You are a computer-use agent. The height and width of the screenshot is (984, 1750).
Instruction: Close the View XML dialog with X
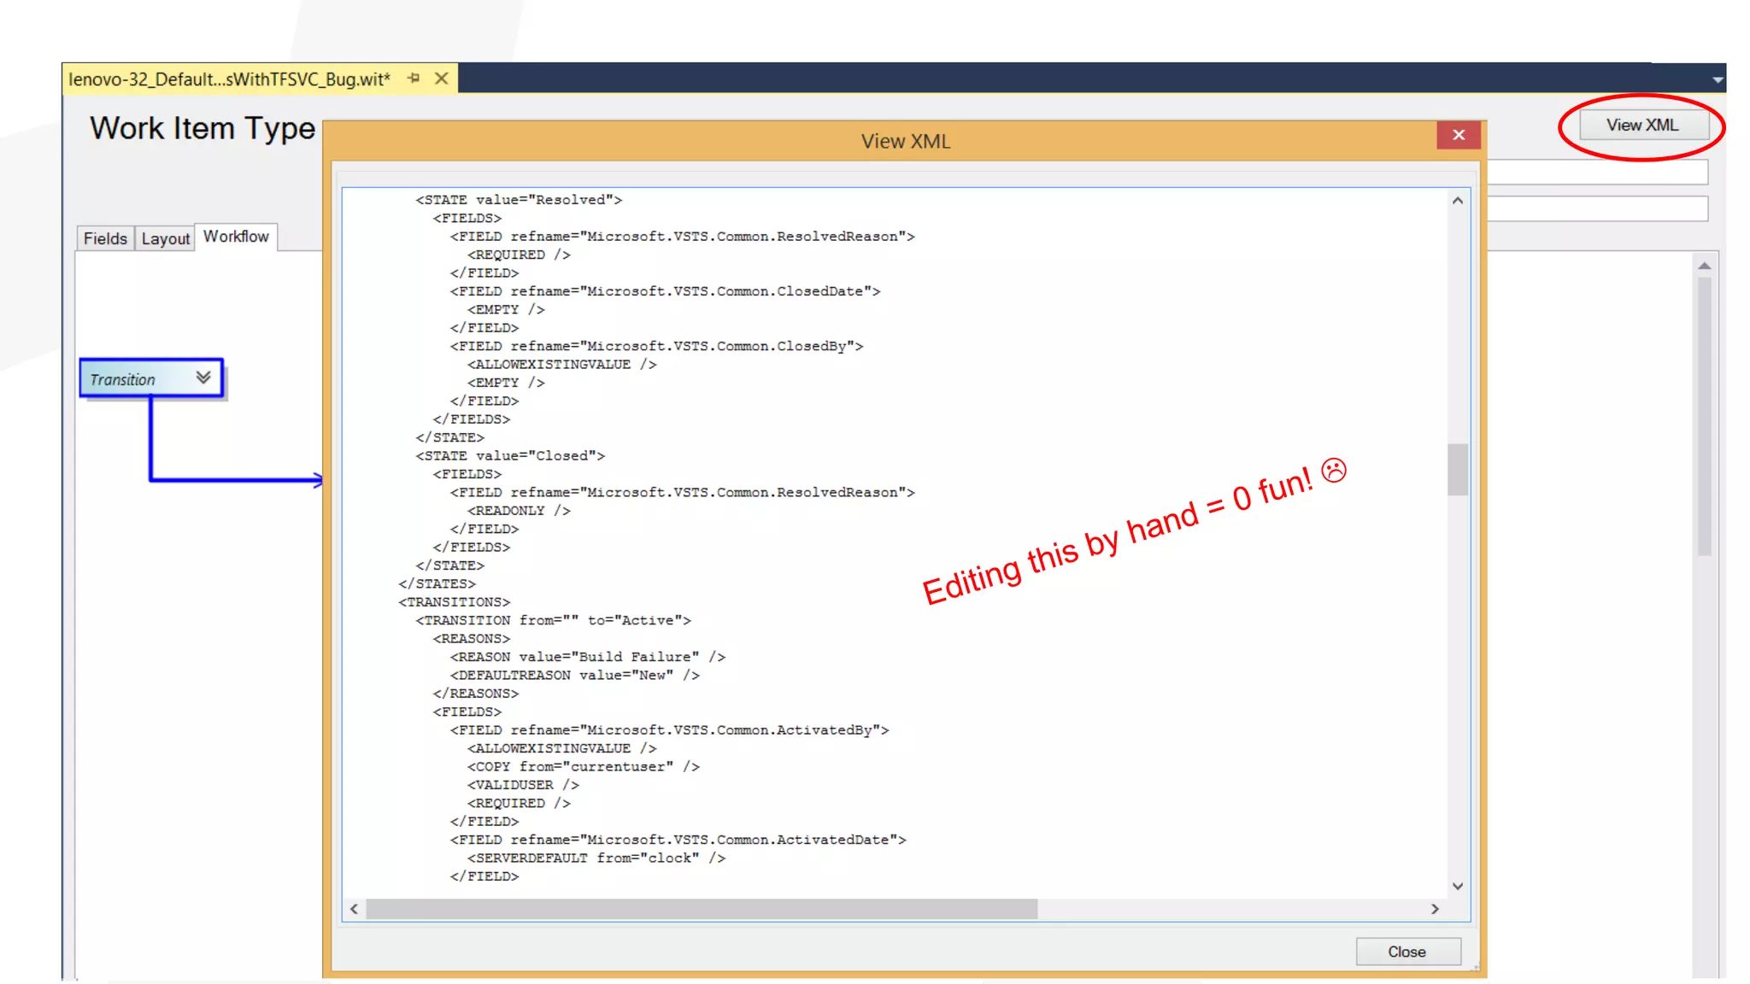tap(1459, 135)
